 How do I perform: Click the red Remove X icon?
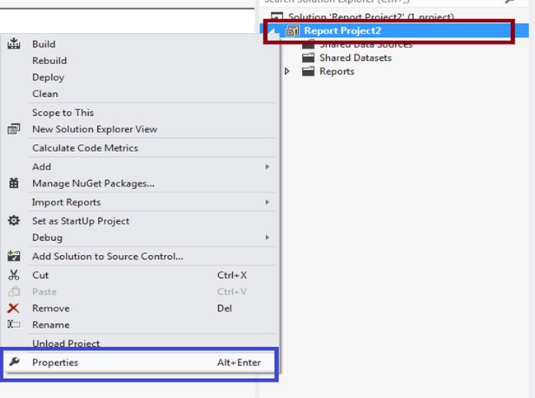click(13, 308)
